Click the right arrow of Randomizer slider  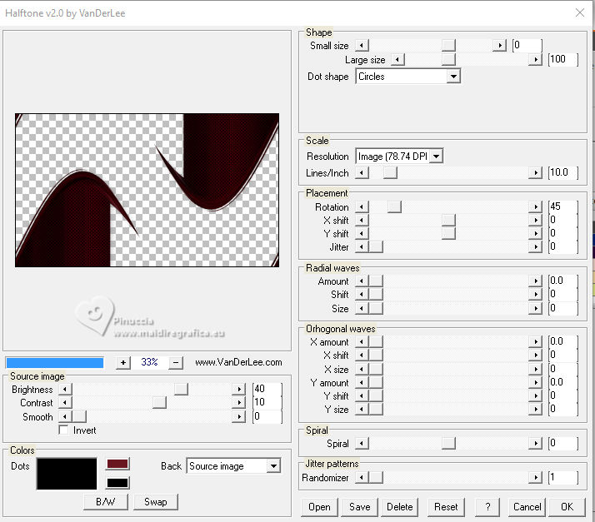click(x=536, y=477)
